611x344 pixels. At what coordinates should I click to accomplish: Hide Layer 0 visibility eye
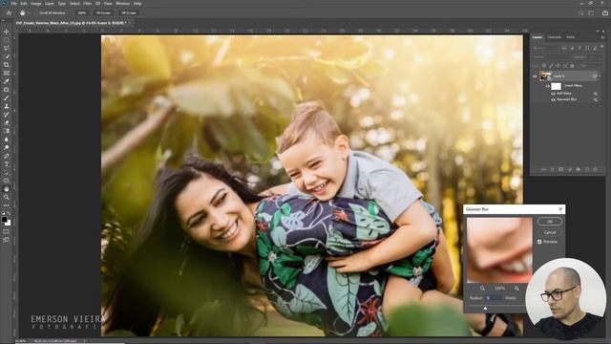(x=535, y=76)
